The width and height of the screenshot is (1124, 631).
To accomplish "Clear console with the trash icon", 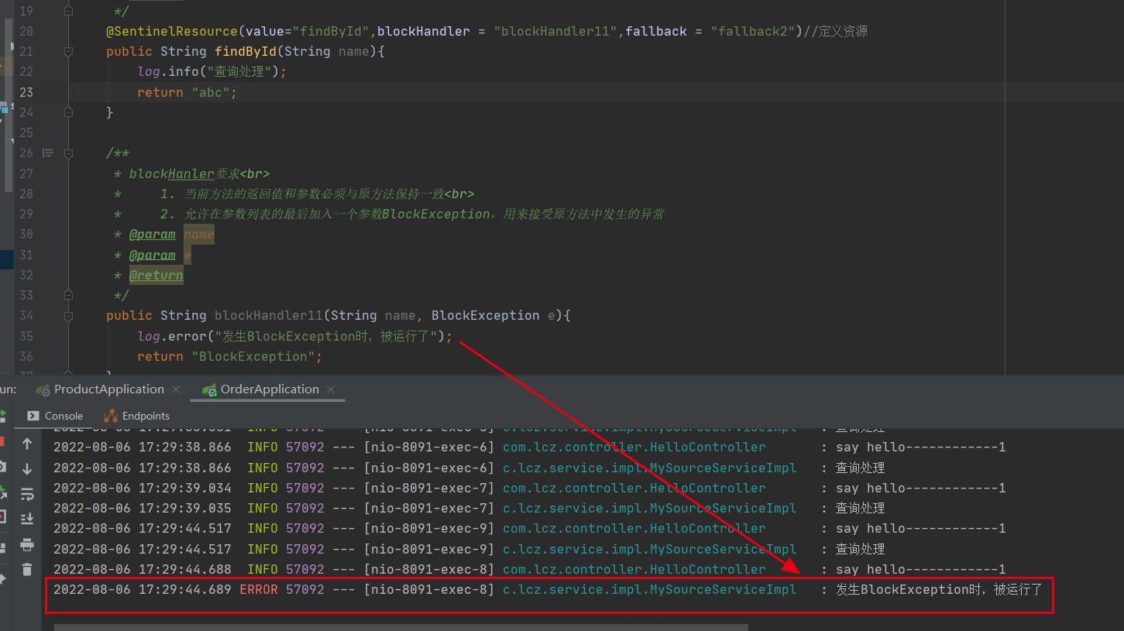I will click(x=27, y=569).
